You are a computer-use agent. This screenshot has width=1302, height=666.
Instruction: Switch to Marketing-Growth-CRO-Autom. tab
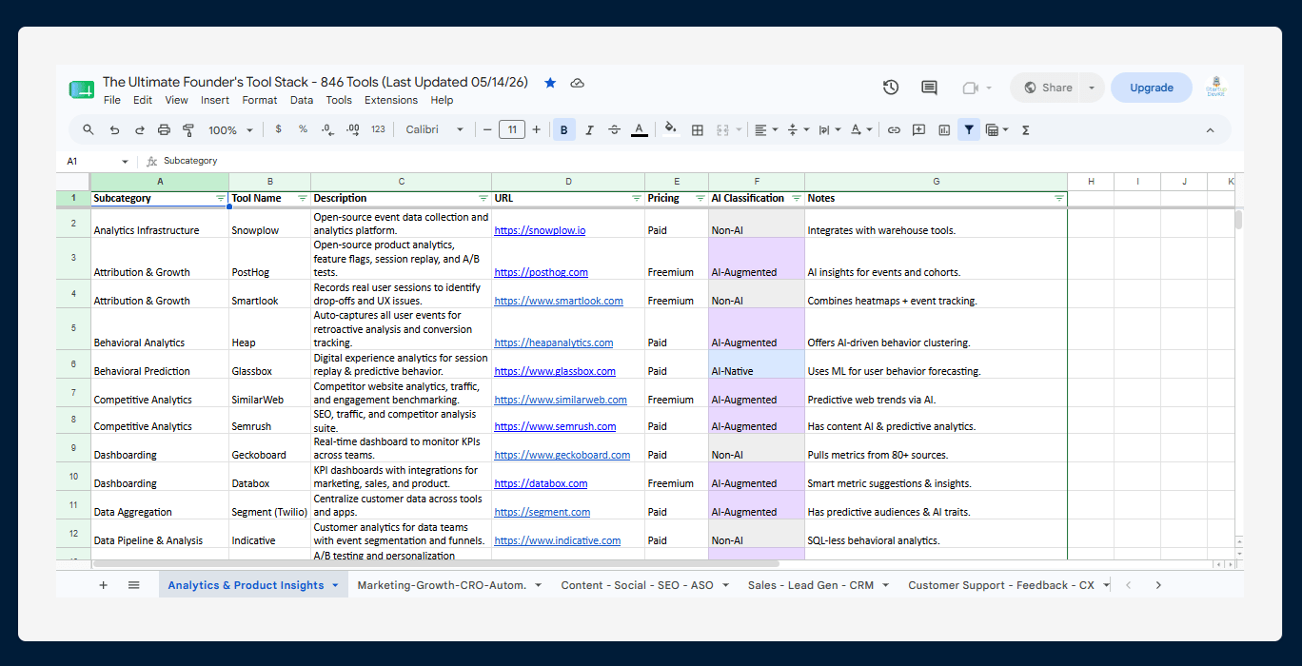(449, 585)
